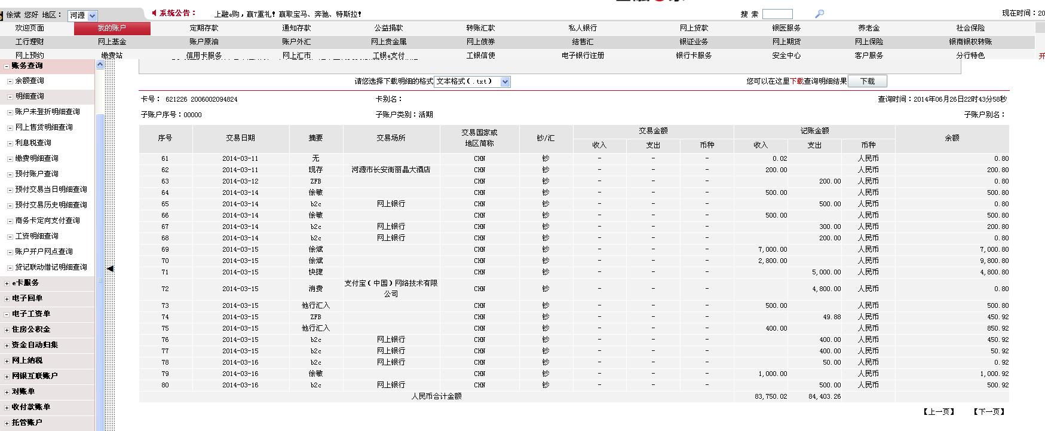Collapse the sidebar with the black arrow
The width and height of the screenshot is (1045, 431).
[110, 269]
